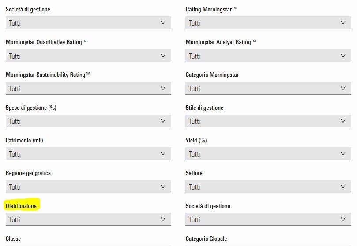This screenshot has width=357, height=246.
Task: Expand the Settore dropdown
Action: tap(268, 187)
